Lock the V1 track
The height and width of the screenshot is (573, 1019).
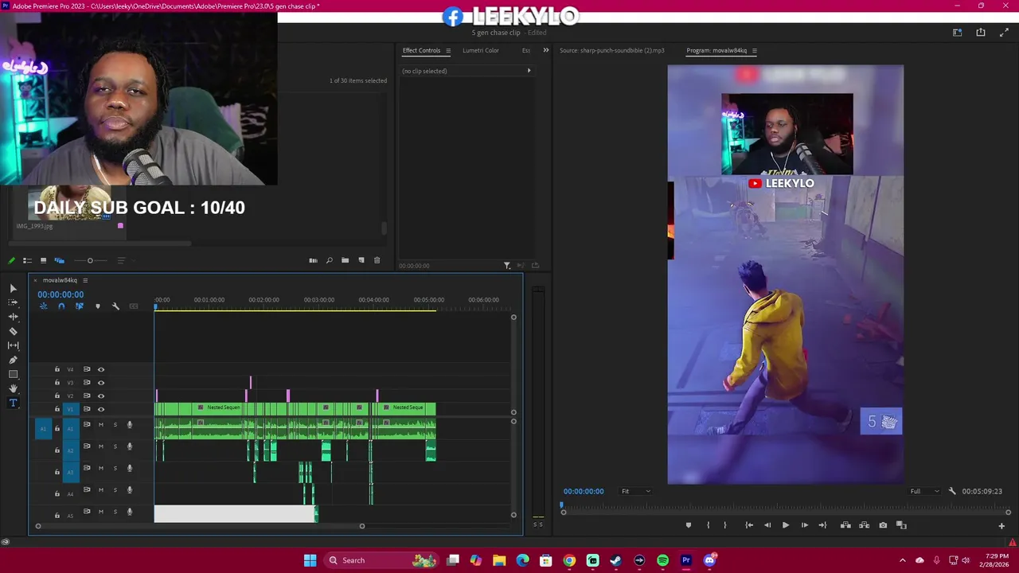(x=57, y=409)
